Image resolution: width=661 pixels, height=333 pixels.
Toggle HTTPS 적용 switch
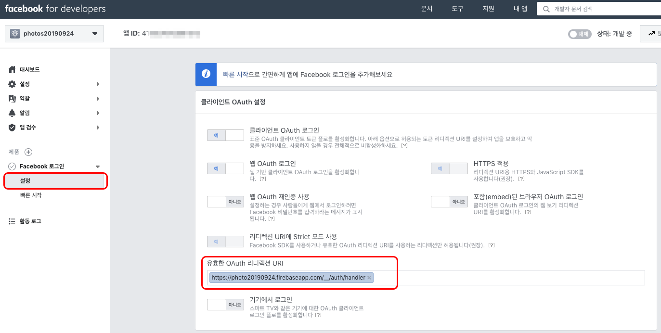click(449, 168)
